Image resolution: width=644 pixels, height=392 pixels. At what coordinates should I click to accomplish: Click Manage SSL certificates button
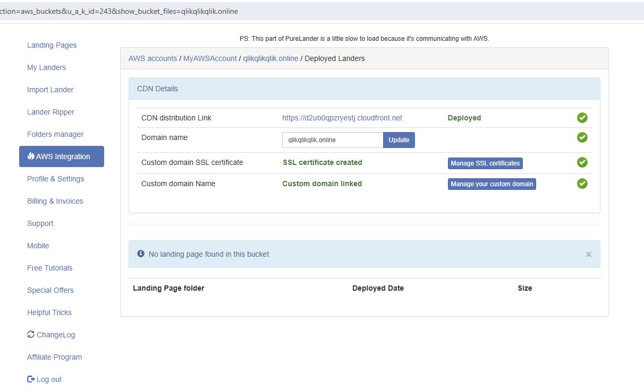[x=485, y=163]
